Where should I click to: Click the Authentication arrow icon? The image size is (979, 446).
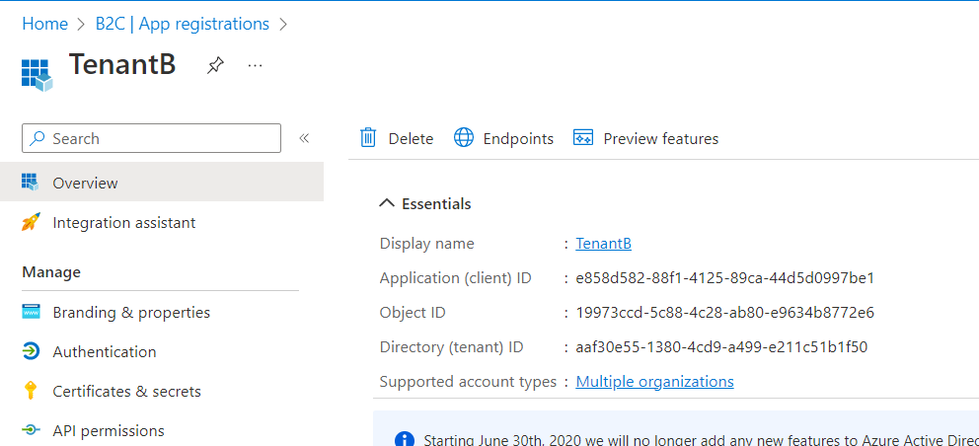coord(31,351)
